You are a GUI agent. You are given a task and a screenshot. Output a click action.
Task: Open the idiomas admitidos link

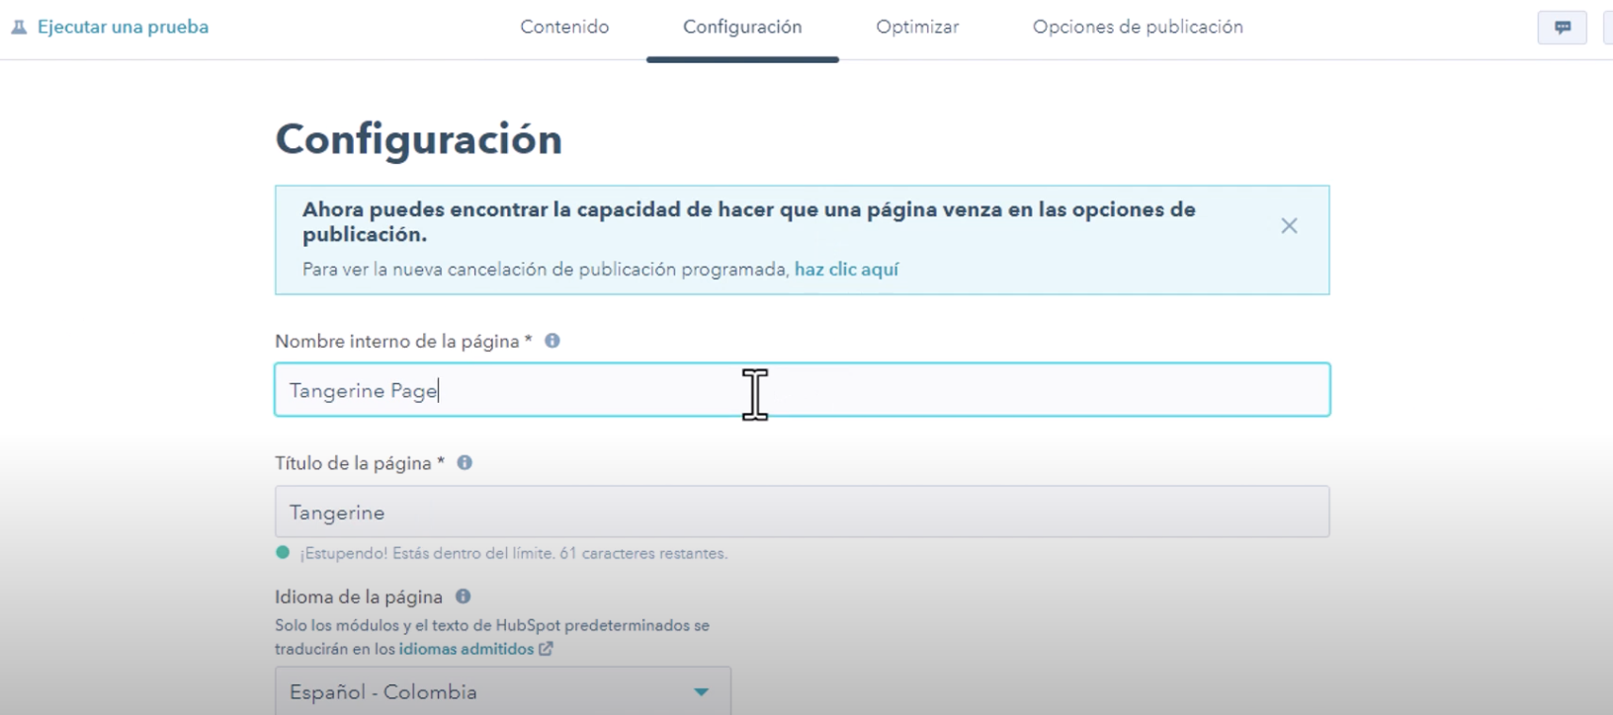click(x=467, y=649)
